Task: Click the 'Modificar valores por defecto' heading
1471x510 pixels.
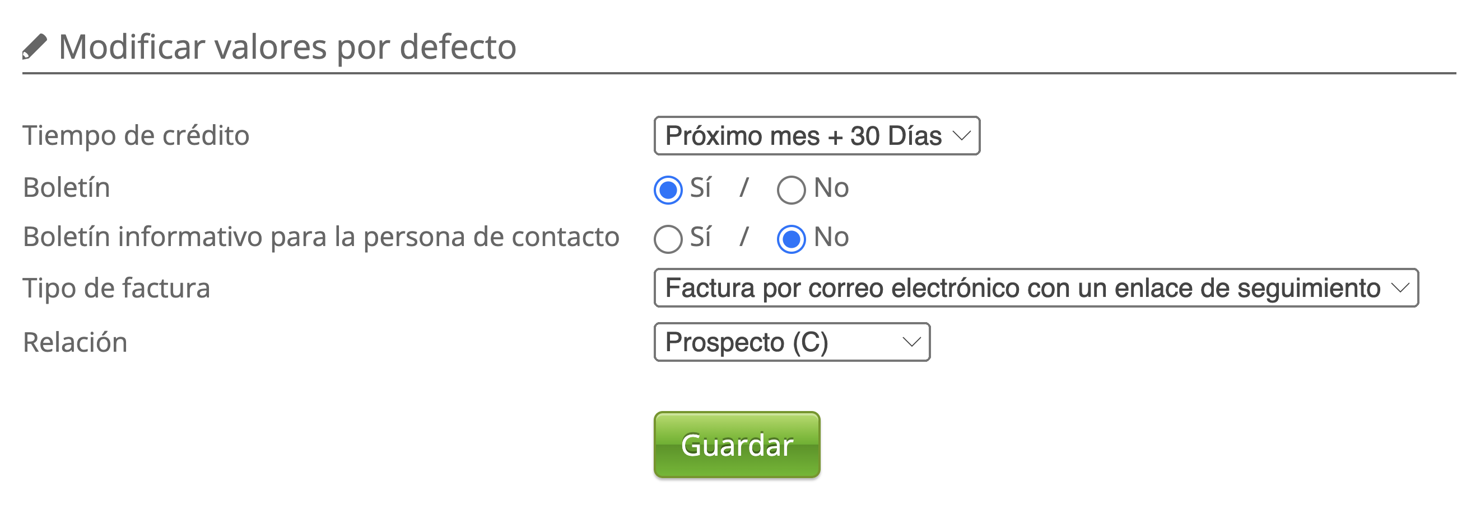Action: (x=287, y=47)
